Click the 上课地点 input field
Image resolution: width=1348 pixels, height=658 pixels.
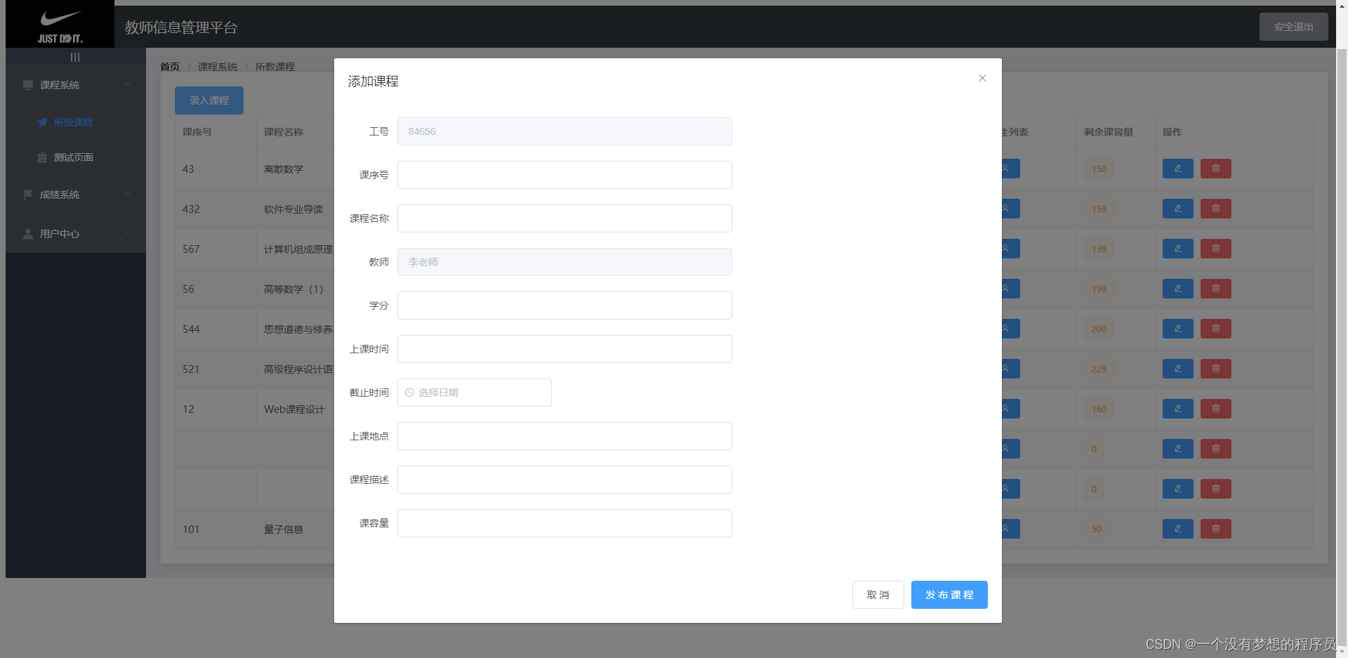click(x=564, y=436)
